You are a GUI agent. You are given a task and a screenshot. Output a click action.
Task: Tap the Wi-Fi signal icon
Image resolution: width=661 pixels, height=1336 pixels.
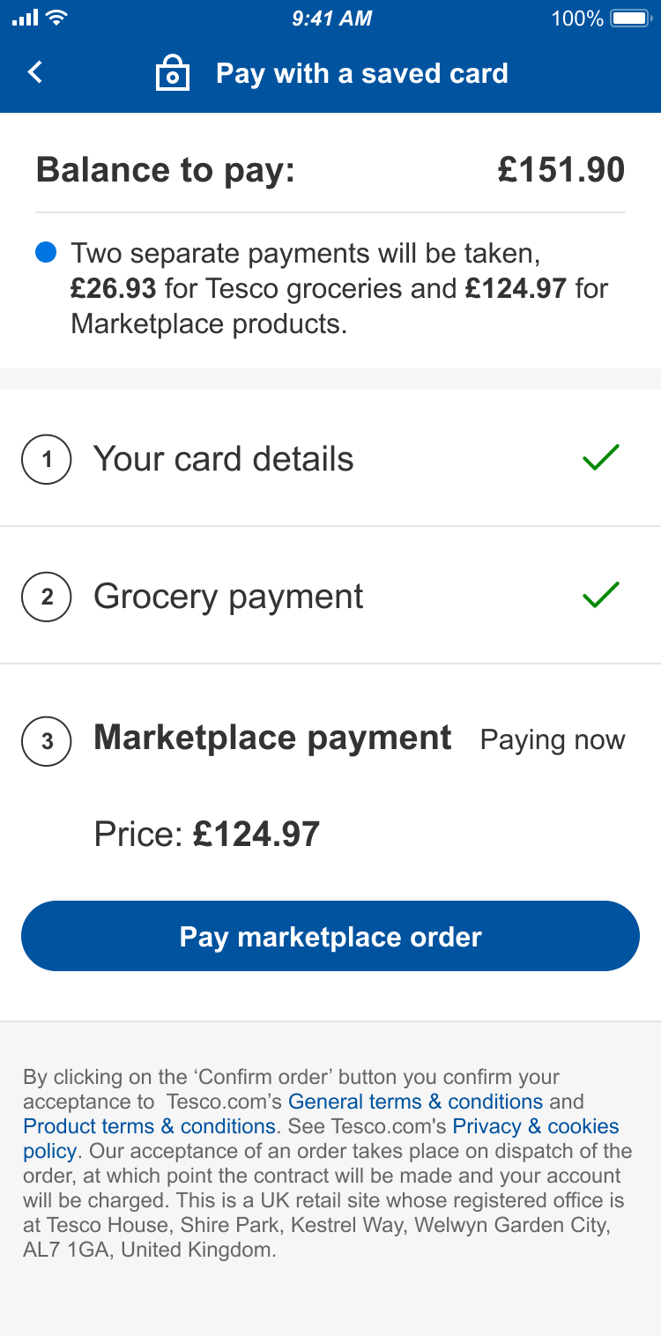click(x=56, y=18)
